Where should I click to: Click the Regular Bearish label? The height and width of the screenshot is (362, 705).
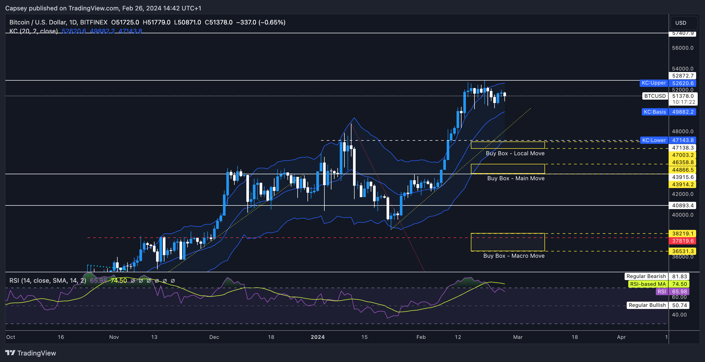pos(646,276)
